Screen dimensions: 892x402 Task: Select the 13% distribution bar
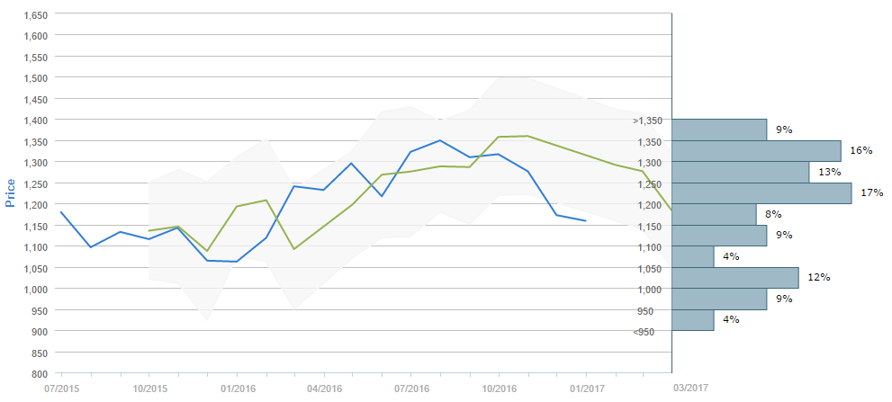click(x=741, y=172)
